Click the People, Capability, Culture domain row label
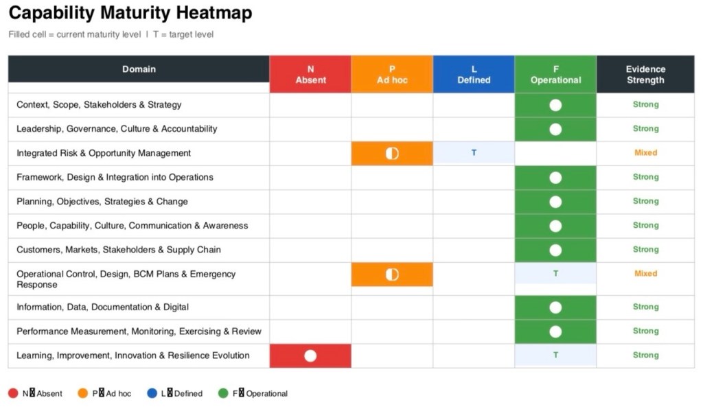The width and height of the screenshot is (703, 409). click(x=132, y=226)
